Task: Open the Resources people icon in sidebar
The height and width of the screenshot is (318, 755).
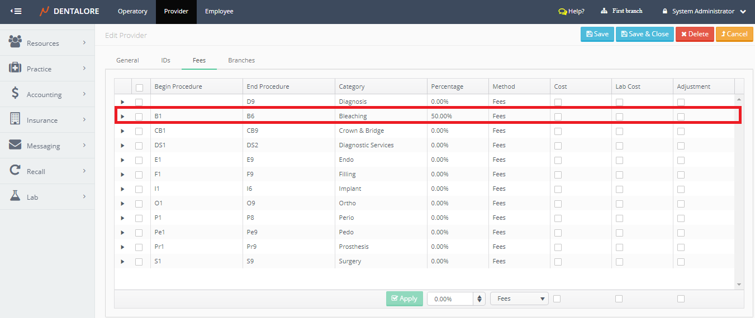Action: (15, 42)
